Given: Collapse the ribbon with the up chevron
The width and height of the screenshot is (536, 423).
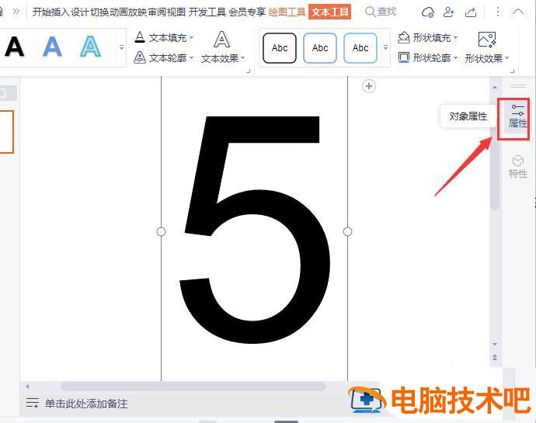Looking at the screenshot, I should (x=518, y=12).
